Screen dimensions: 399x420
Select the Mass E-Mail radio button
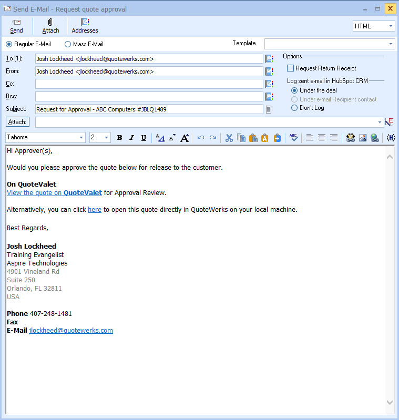coord(68,44)
